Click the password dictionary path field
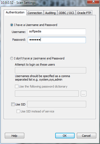Image resolution: width=100 pixels, height=144 pixels. click(x=47, y=93)
